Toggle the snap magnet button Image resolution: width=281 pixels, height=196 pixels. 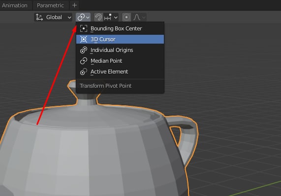click(x=98, y=17)
